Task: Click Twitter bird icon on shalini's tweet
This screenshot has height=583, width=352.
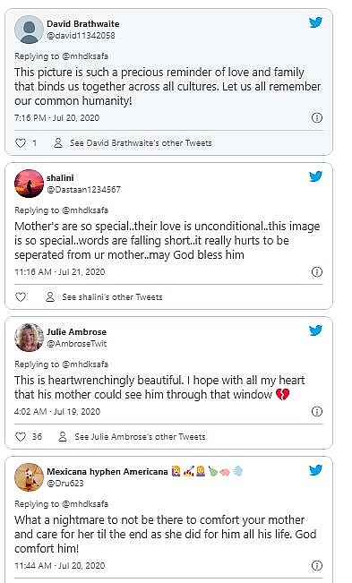Action: click(315, 176)
